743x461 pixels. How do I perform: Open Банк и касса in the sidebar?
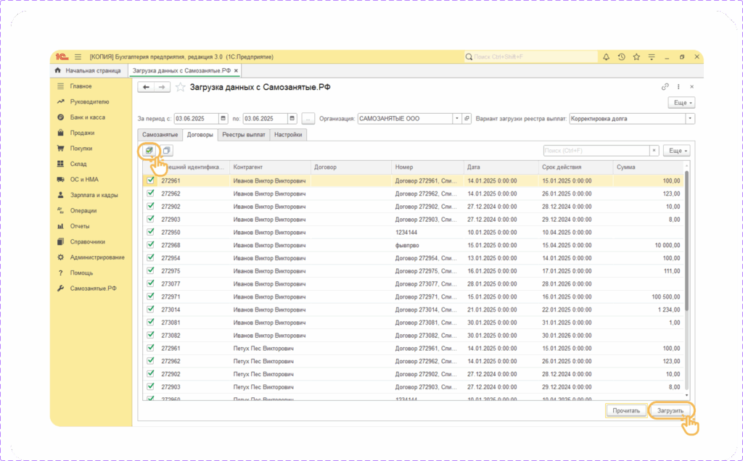tap(89, 117)
